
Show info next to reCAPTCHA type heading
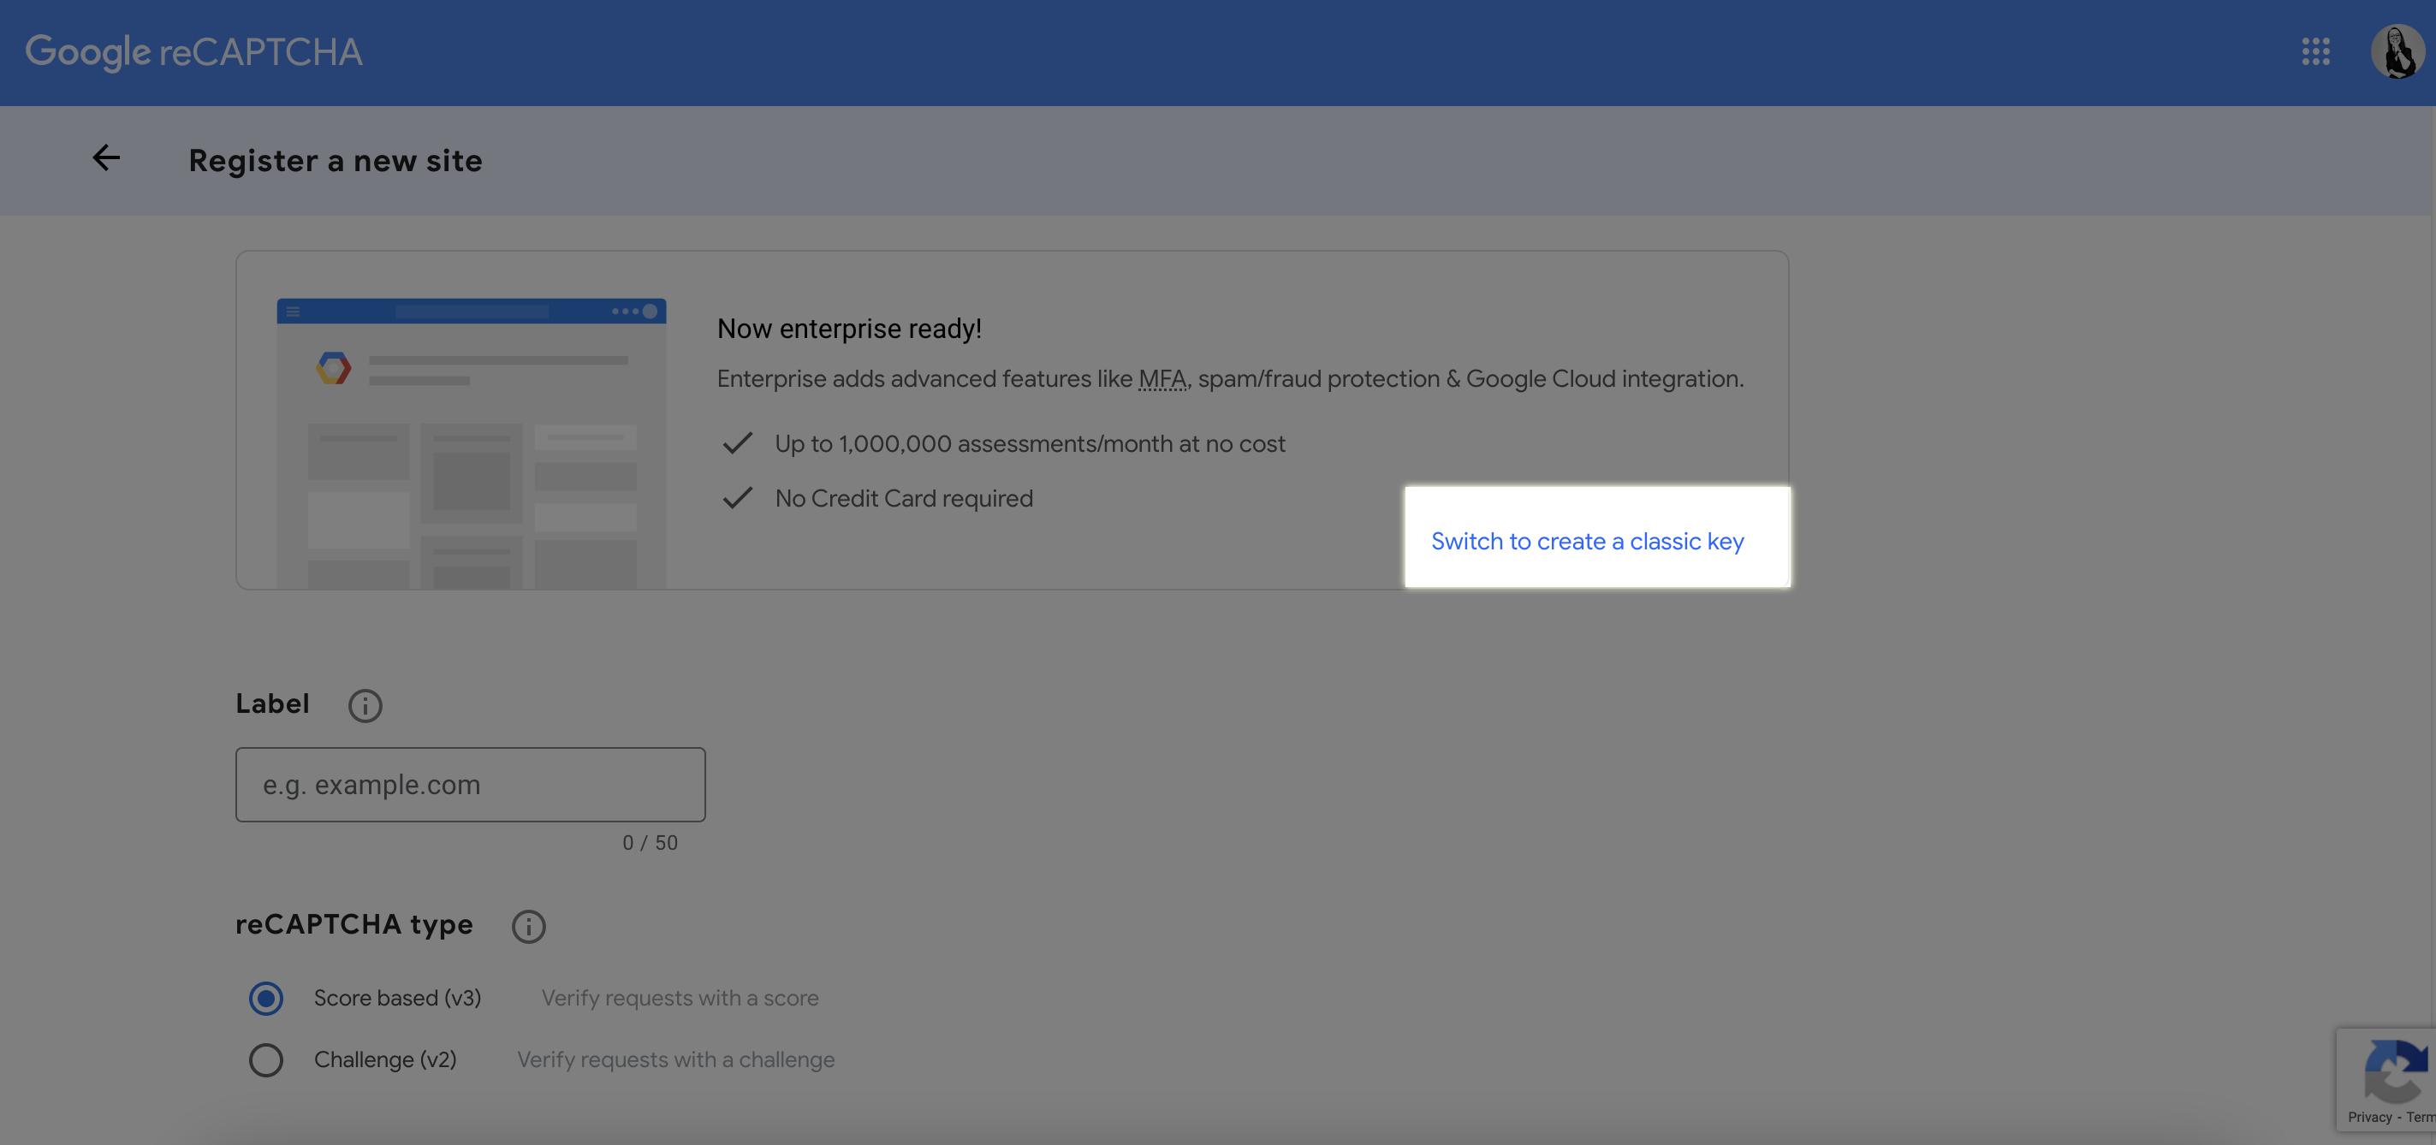tap(529, 927)
